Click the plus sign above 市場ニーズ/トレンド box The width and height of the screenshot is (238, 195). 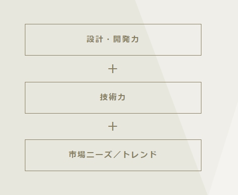113,126
